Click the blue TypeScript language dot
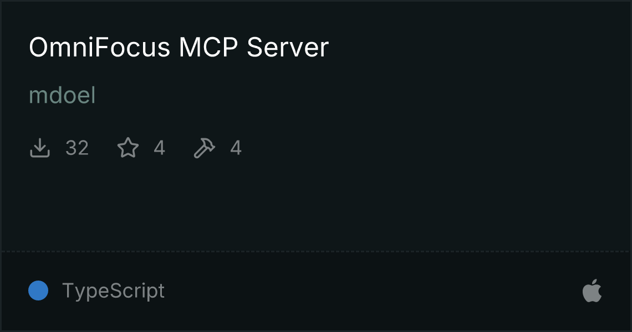Image resolution: width=632 pixels, height=332 pixels. pyautogui.click(x=38, y=290)
